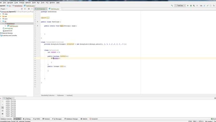Open the Tools menu
This screenshot has height=122, width=216.
[x=43, y=3]
